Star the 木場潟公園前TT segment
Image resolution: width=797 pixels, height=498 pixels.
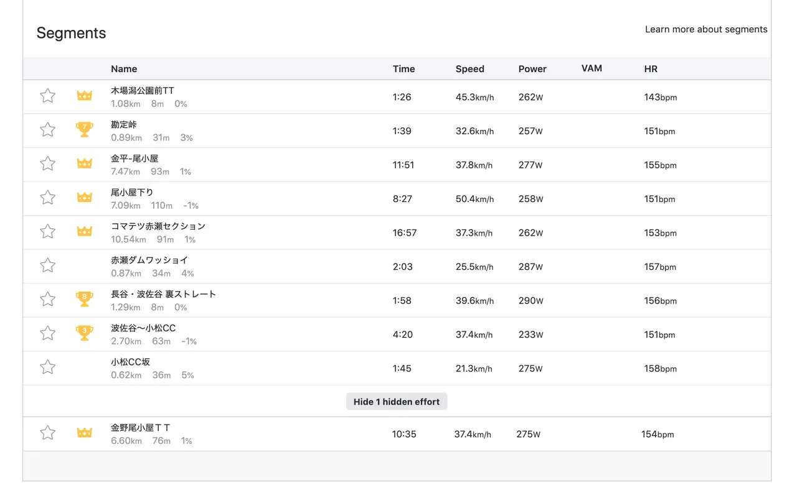click(x=48, y=96)
